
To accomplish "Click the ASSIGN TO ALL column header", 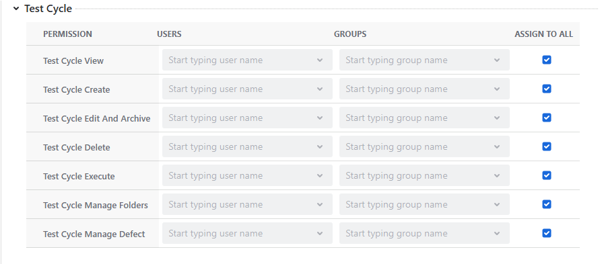I will [x=543, y=34].
